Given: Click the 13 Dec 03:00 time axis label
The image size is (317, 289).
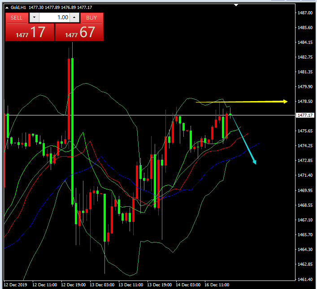Looking at the screenshot, I should 101,285.
